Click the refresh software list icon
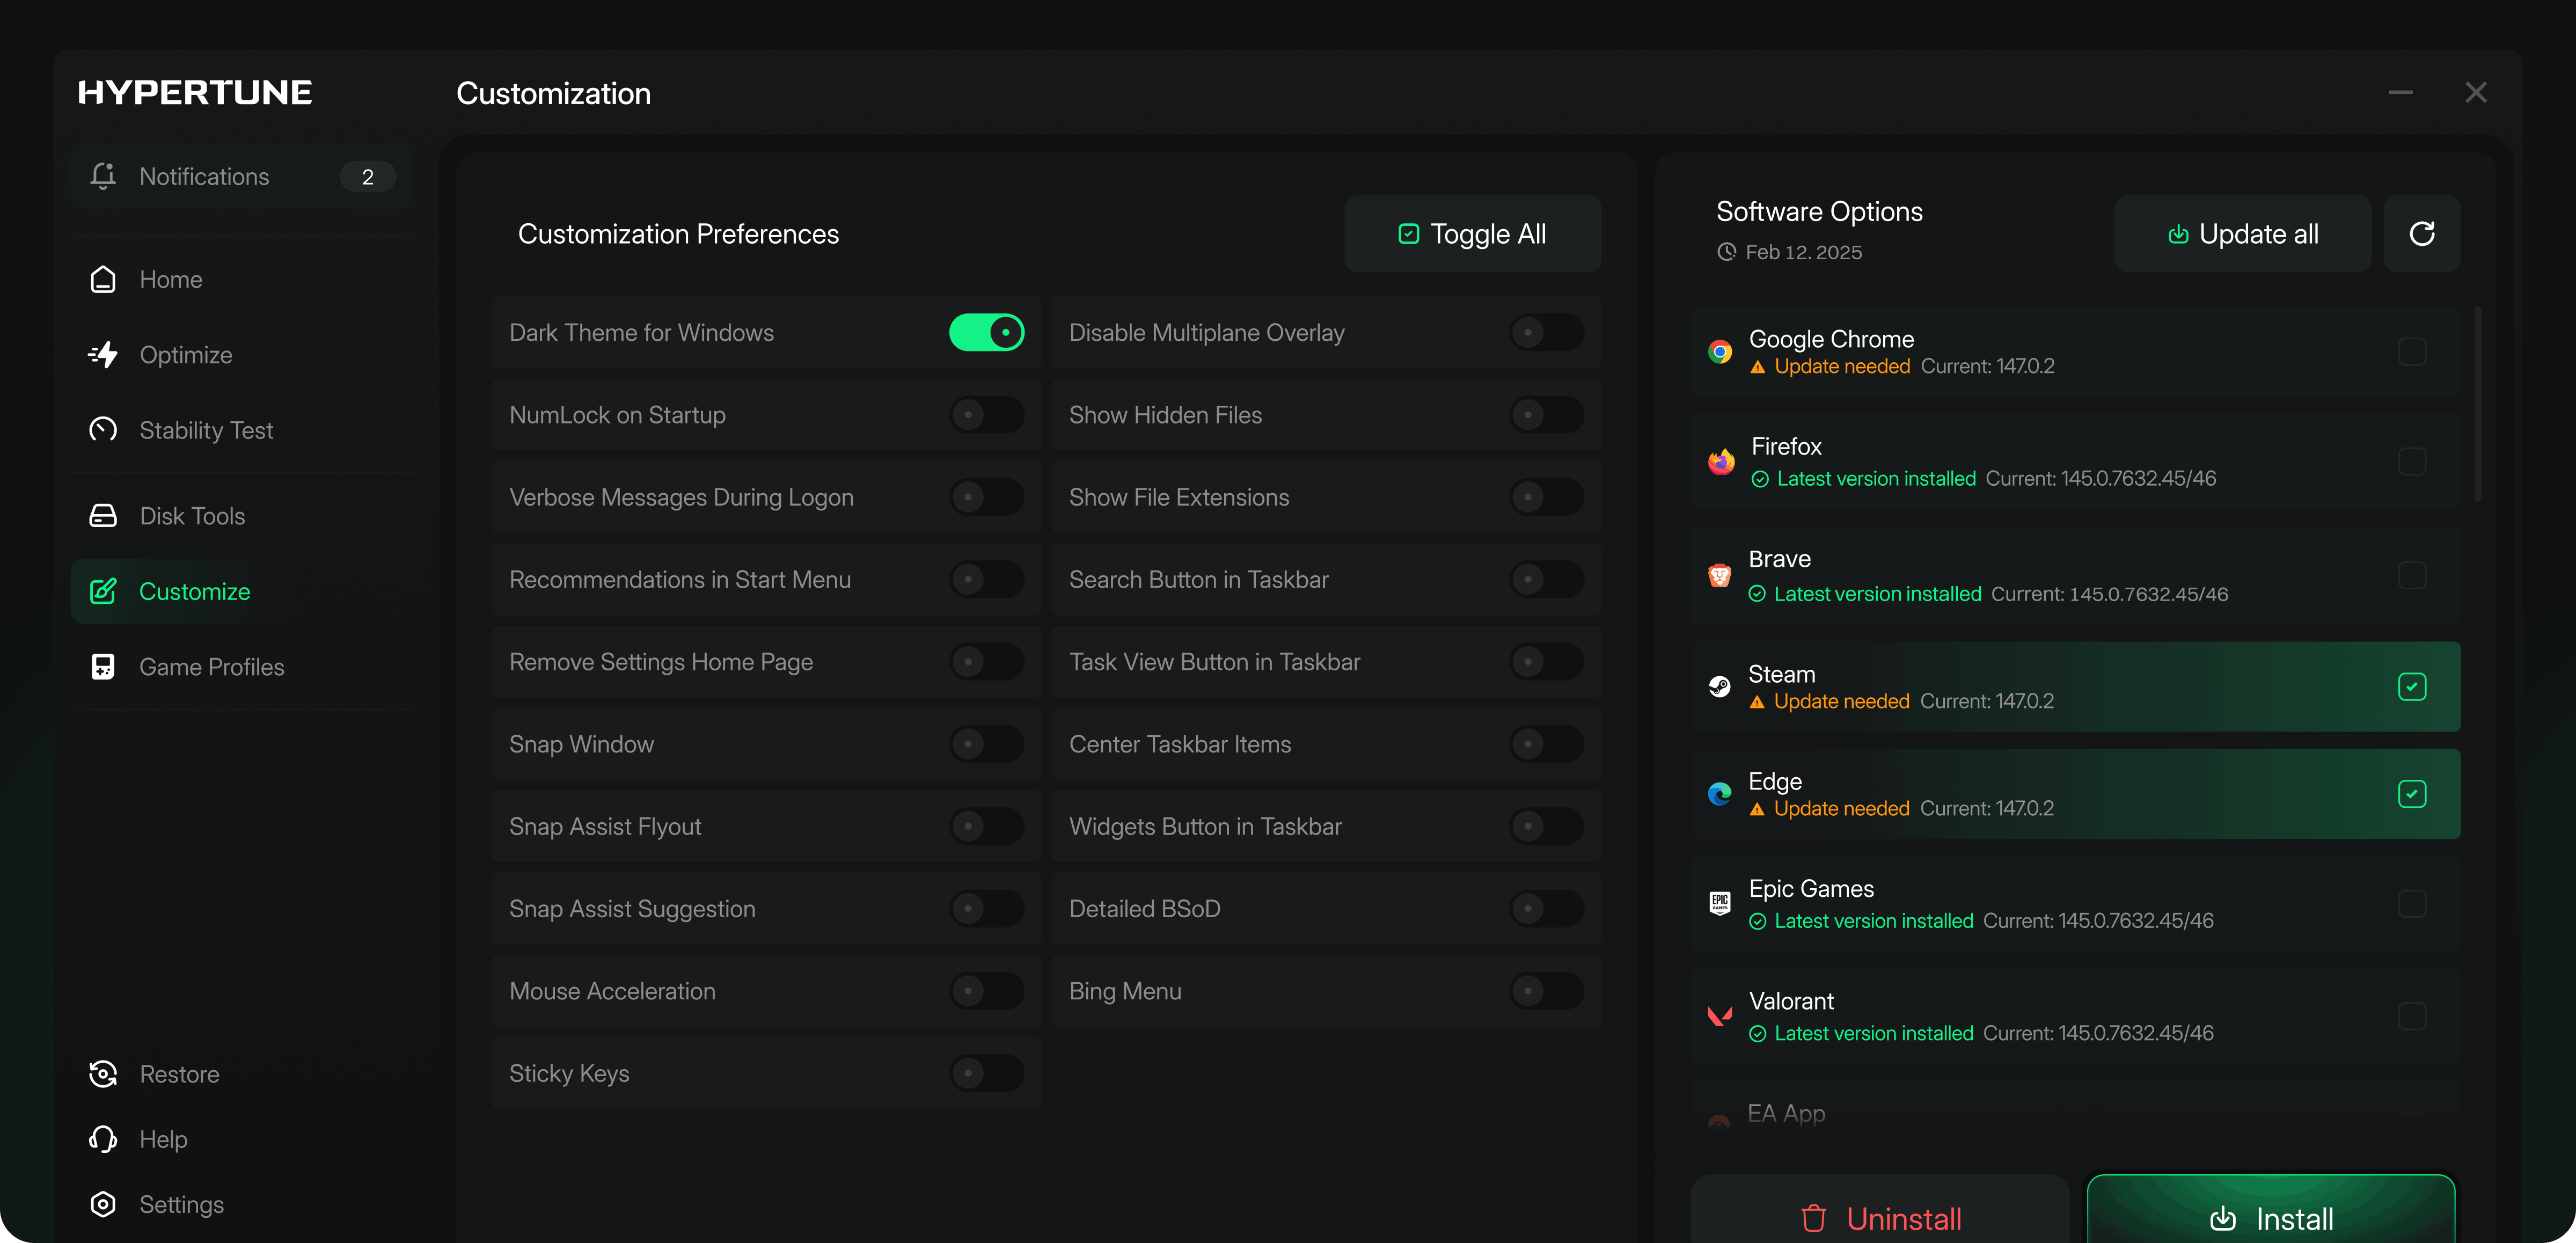The image size is (2576, 1243). pyautogui.click(x=2421, y=234)
